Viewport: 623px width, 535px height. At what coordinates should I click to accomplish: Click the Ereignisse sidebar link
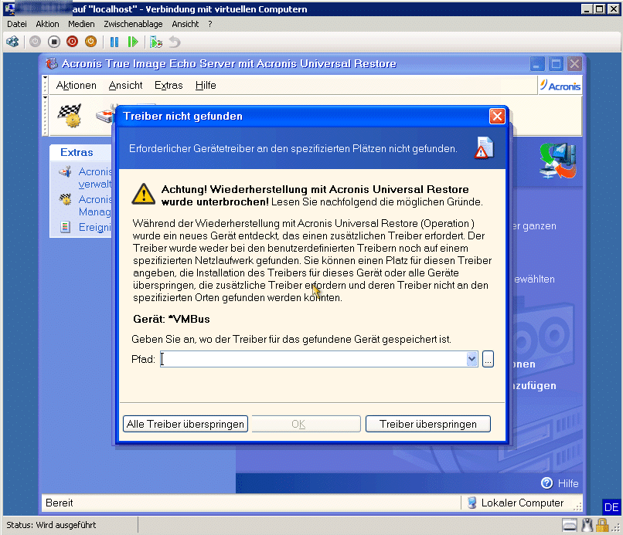tap(95, 228)
